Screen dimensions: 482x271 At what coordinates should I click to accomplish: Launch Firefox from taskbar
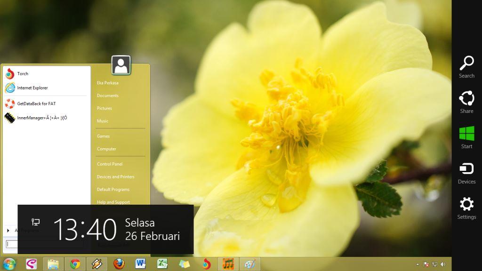119,264
